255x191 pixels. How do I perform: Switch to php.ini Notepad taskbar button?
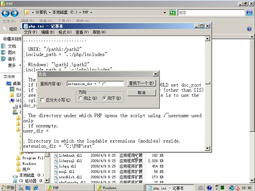170,188
